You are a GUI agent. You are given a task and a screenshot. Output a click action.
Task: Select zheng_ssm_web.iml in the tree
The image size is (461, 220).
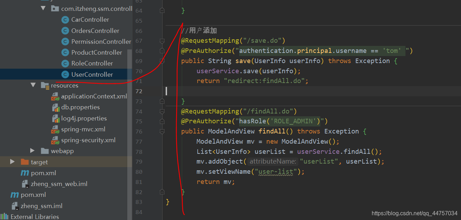(x=59, y=184)
